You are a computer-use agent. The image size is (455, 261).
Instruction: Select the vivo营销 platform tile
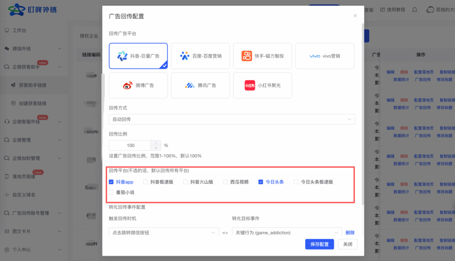(x=325, y=56)
